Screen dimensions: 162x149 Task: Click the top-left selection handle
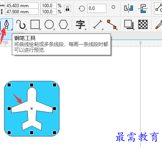[x=9, y=85]
